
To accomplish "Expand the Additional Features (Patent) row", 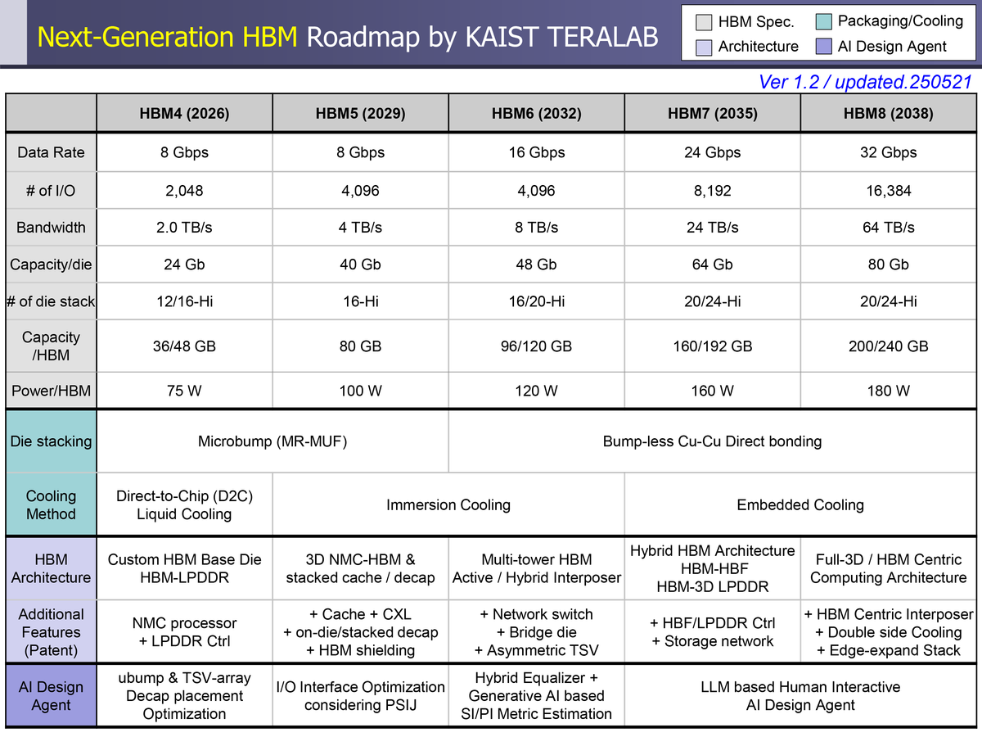I will pos(50,631).
